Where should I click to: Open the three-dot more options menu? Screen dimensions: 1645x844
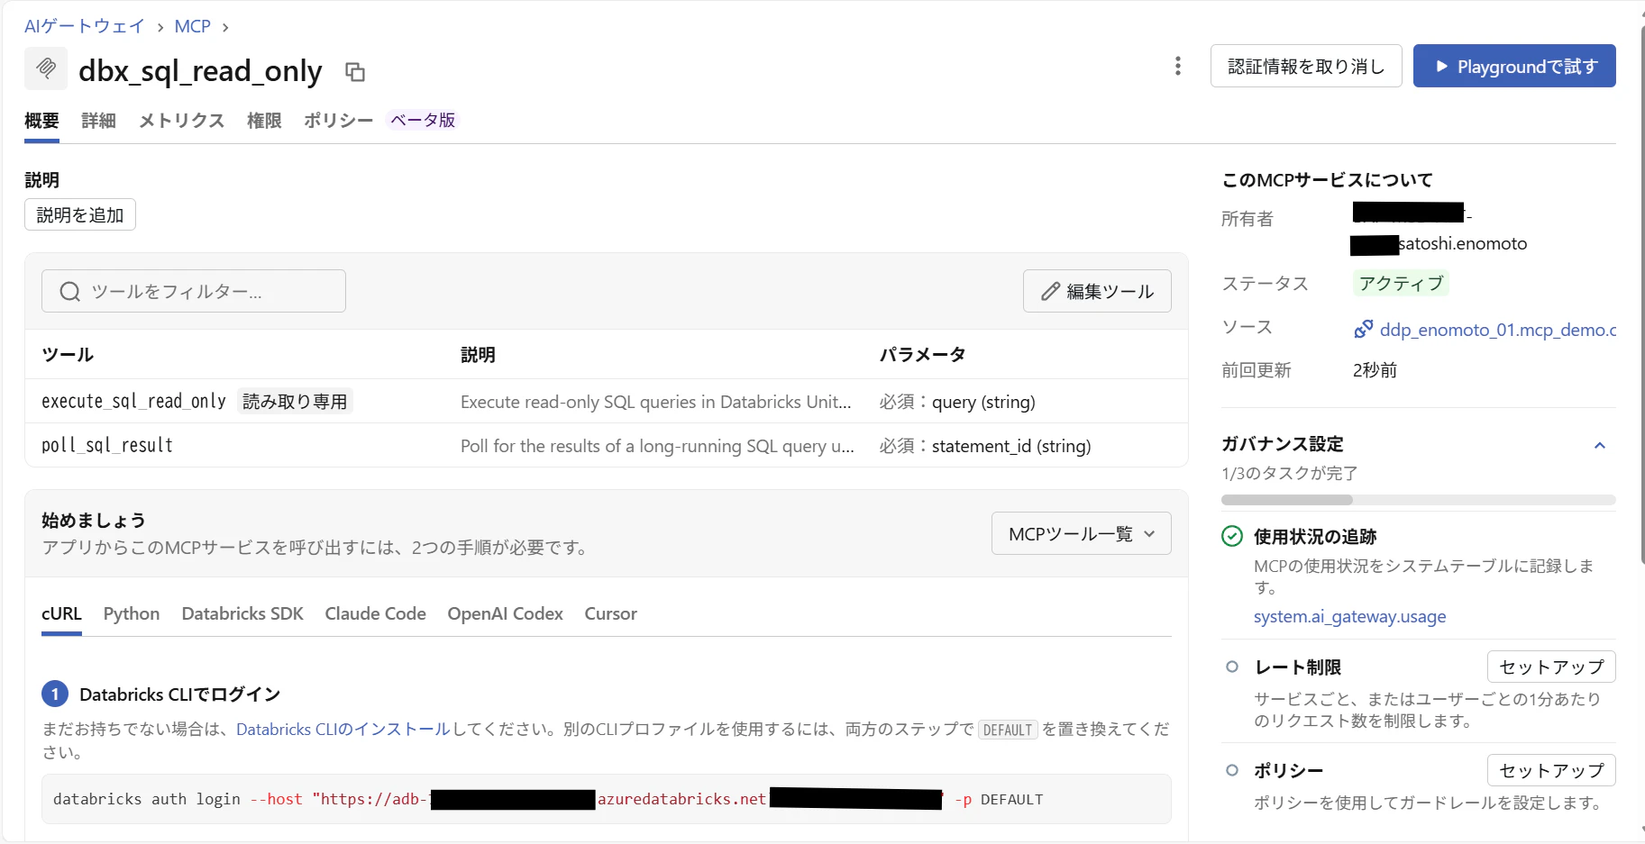click(x=1177, y=66)
